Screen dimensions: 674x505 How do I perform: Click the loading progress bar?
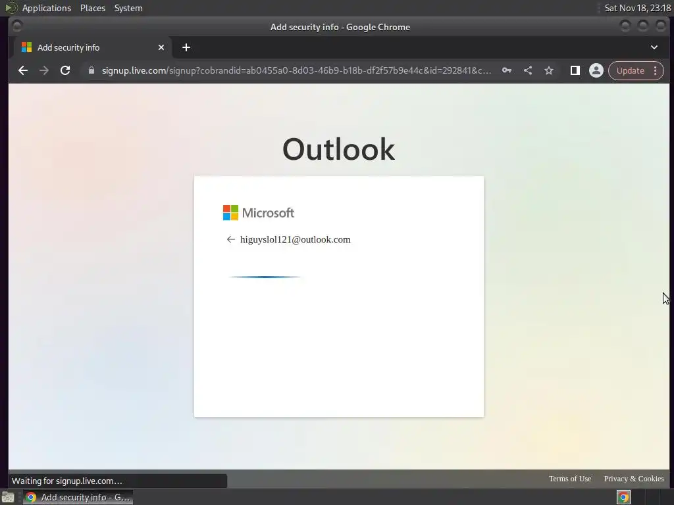pyautogui.click(x=265, y=277)
